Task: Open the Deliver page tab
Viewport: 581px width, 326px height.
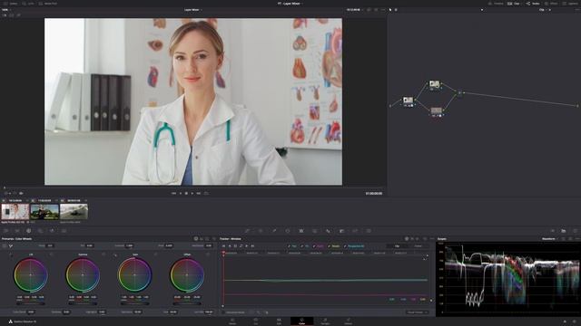Action: [349, 321]
